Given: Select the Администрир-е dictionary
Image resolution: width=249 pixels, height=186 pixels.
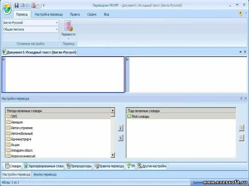Looking at the screenshot, I should 58,139.
